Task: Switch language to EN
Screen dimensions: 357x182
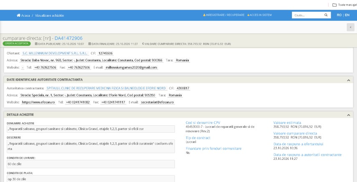Action: click(x=347, y=15)
